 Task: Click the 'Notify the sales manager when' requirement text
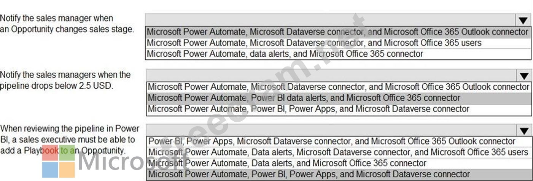pos(57,18)
